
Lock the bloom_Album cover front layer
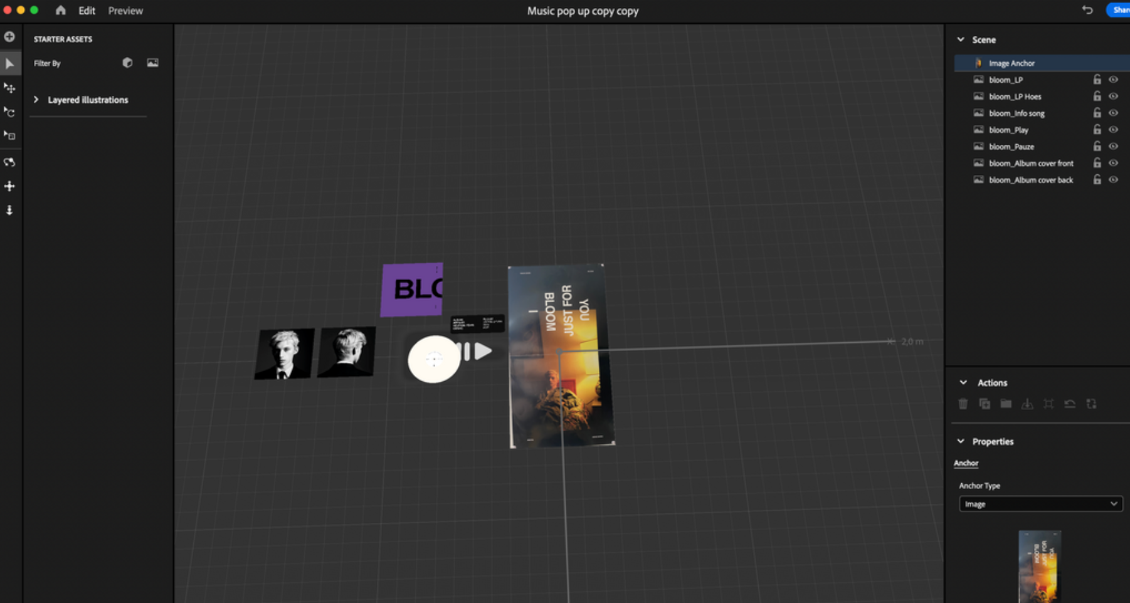click(x=1097, y=163)
